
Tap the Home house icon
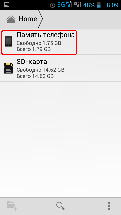click(x=11, y=19)
